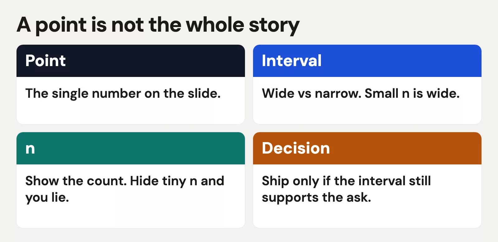
Task: Click the orange Decision card header
Action: (x=367, y=148)
